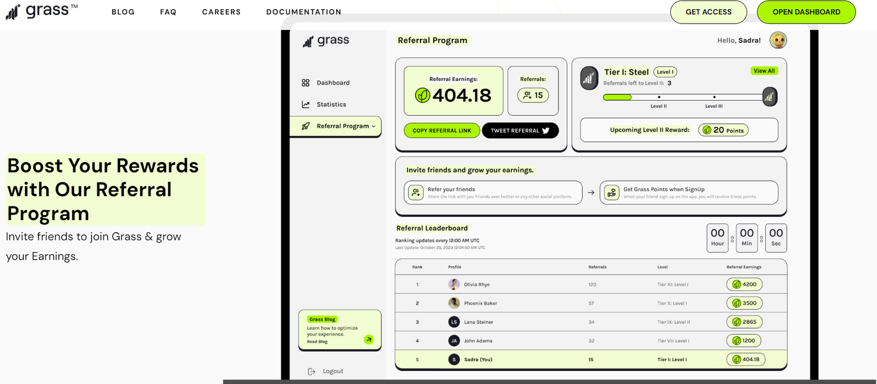Click the name Olivia Rhye
The image size is (877, 384).
(477, 285)
